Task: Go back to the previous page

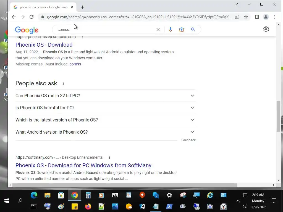Action: (14, 17)
